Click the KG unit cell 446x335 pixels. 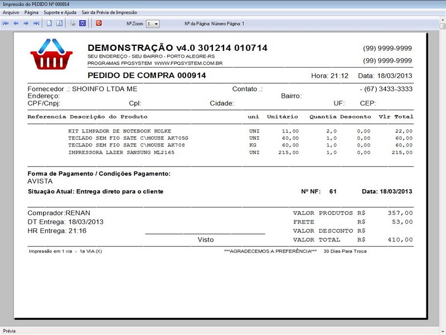(x=253, y=145)
